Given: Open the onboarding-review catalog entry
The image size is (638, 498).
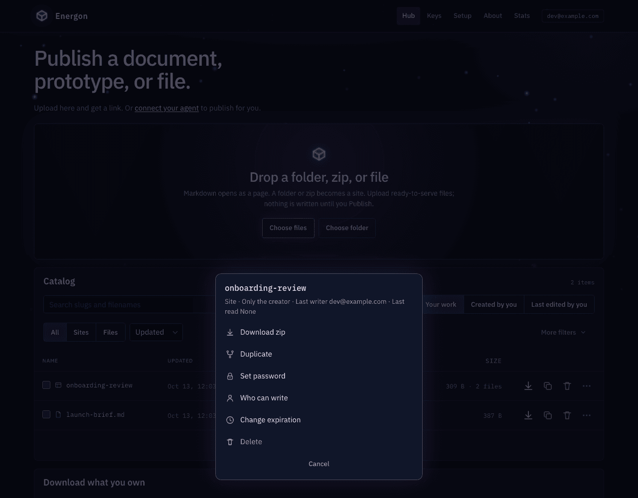Looking at the screenshot, I should pyautogui.click(x=99, y=385).
